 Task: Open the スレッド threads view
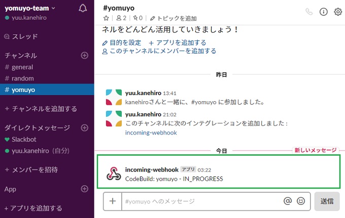(21, 36)
